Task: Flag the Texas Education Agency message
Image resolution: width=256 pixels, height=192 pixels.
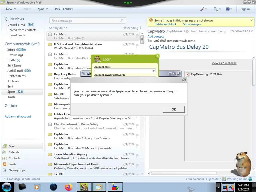Action: (x=137, y=155)
